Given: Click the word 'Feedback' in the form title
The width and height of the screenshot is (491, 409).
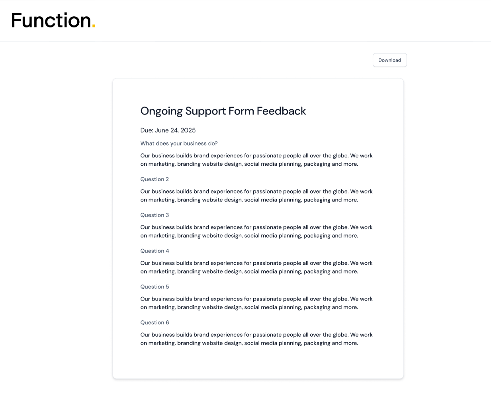Looking at the screenshot, I should [x=281, y=111].
